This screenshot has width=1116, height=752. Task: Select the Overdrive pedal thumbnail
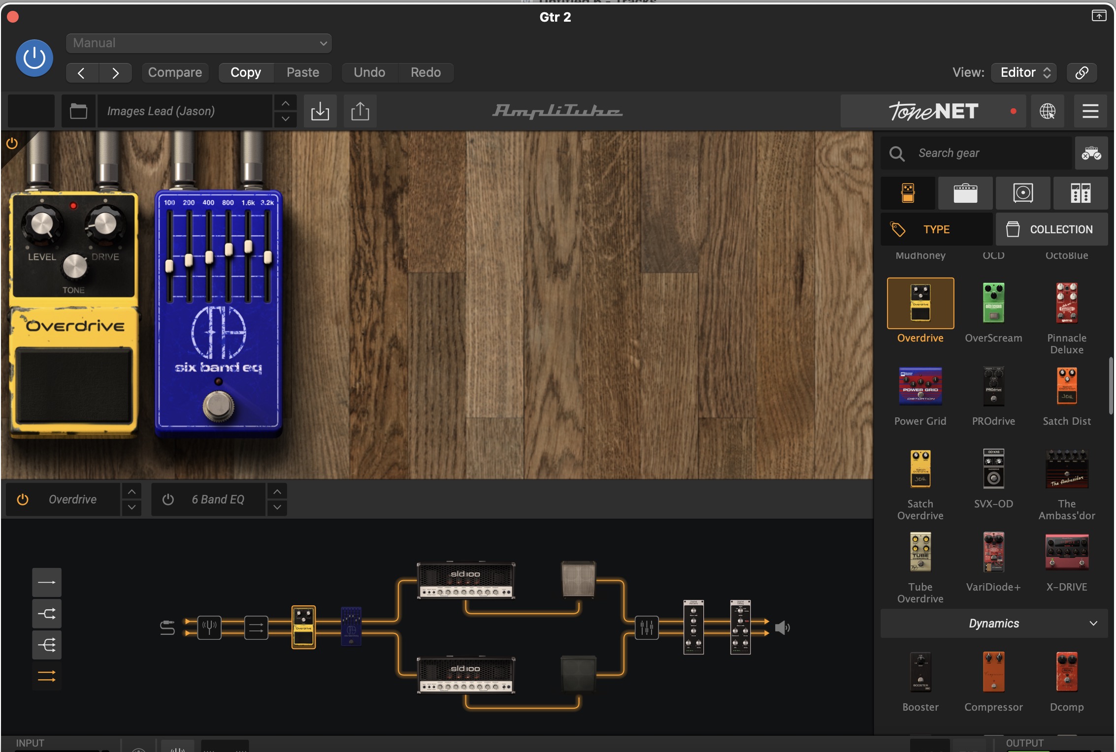920,303
